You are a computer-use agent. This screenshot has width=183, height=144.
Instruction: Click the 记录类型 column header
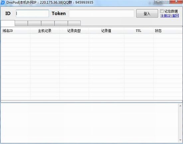pos(74,31)
